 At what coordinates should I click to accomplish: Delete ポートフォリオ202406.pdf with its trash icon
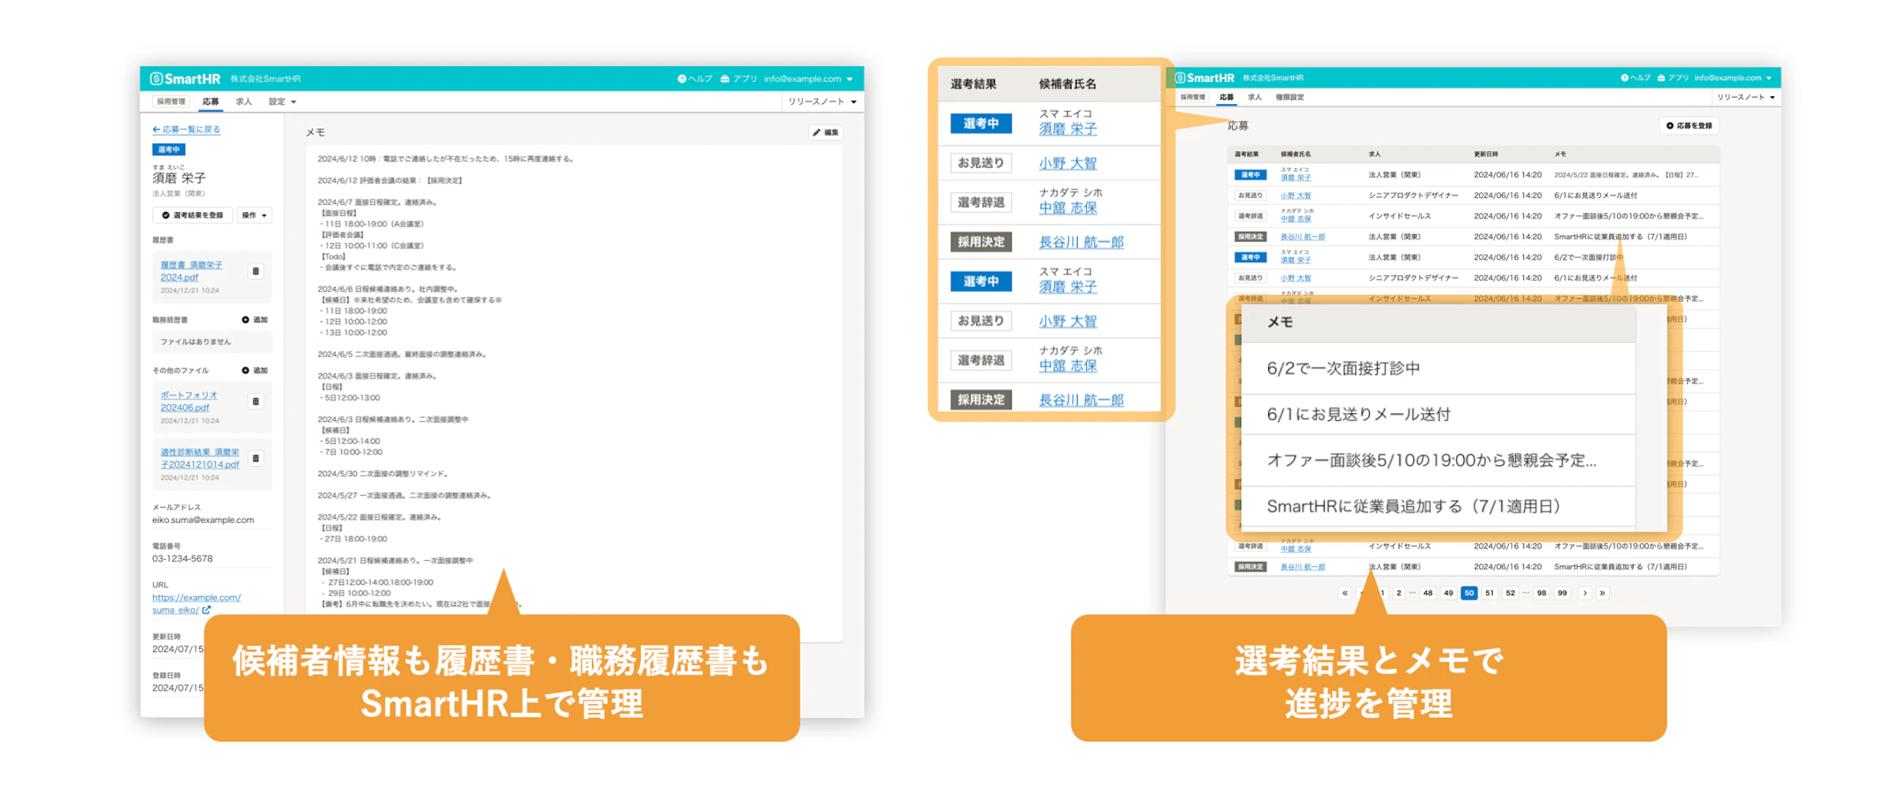point(256,401)
